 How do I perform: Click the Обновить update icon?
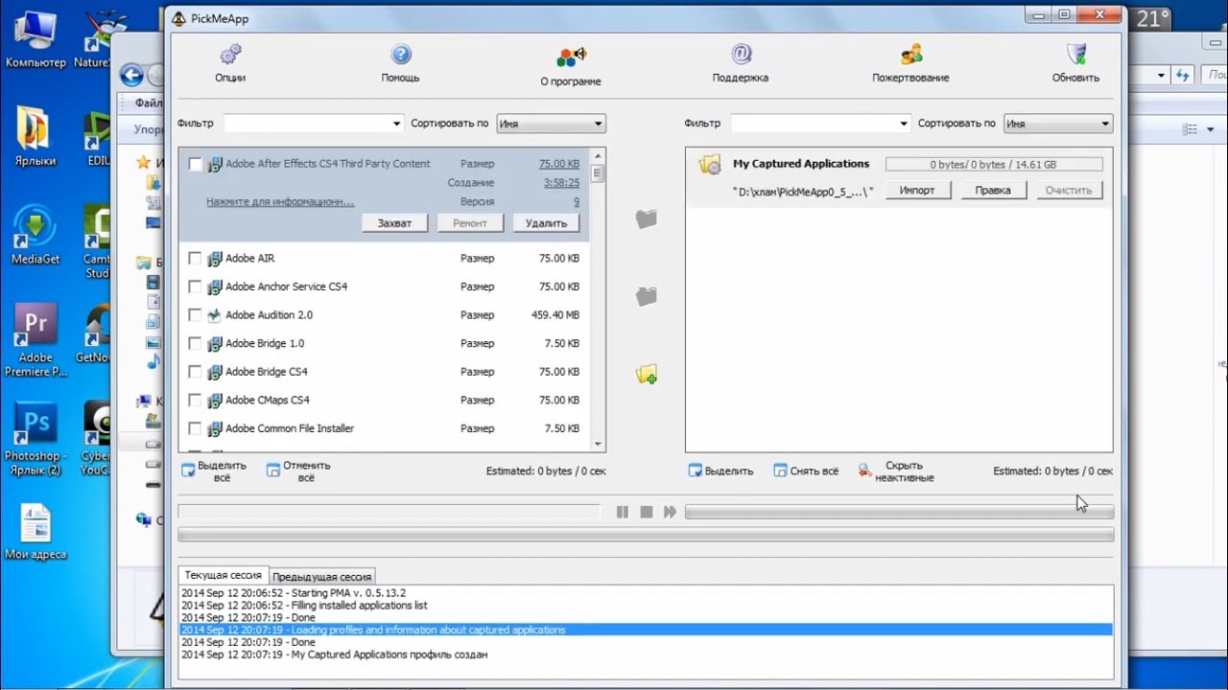[x=1075, y=55]
